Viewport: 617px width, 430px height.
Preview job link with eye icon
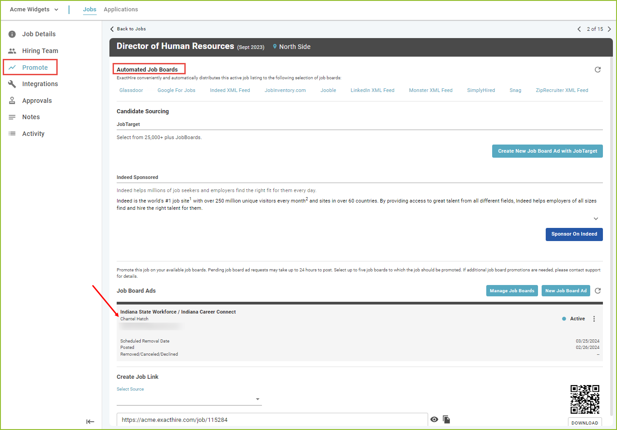[x=434, y=420]
